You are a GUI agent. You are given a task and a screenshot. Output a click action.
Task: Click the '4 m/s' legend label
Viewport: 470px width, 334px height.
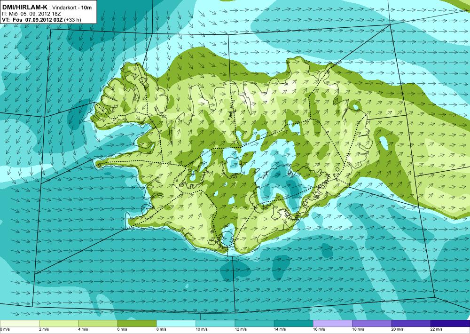(83, 329)
